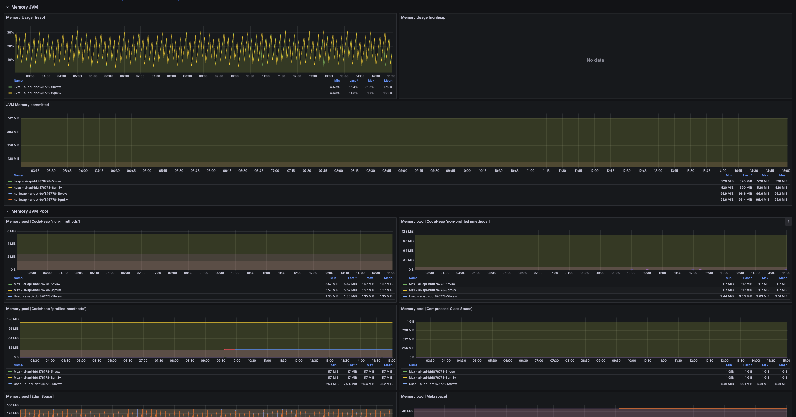
Task: Click yellow Max 8qm8v swatch in Compressed Class legend
Action: pos(405,378)
